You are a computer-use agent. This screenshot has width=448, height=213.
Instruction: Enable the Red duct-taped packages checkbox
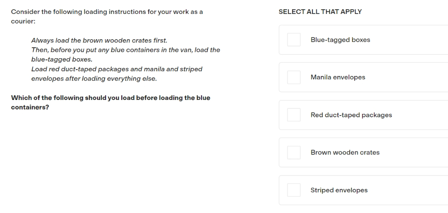tap(294, 115)
